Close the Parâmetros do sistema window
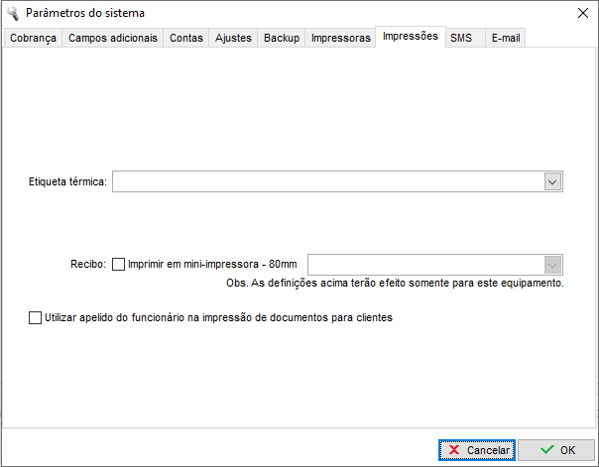Viewport: 599px width, 467px height. pos(581,13)
